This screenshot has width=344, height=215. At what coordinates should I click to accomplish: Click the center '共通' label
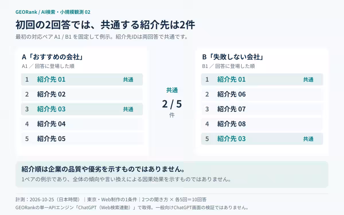(172, 90)
